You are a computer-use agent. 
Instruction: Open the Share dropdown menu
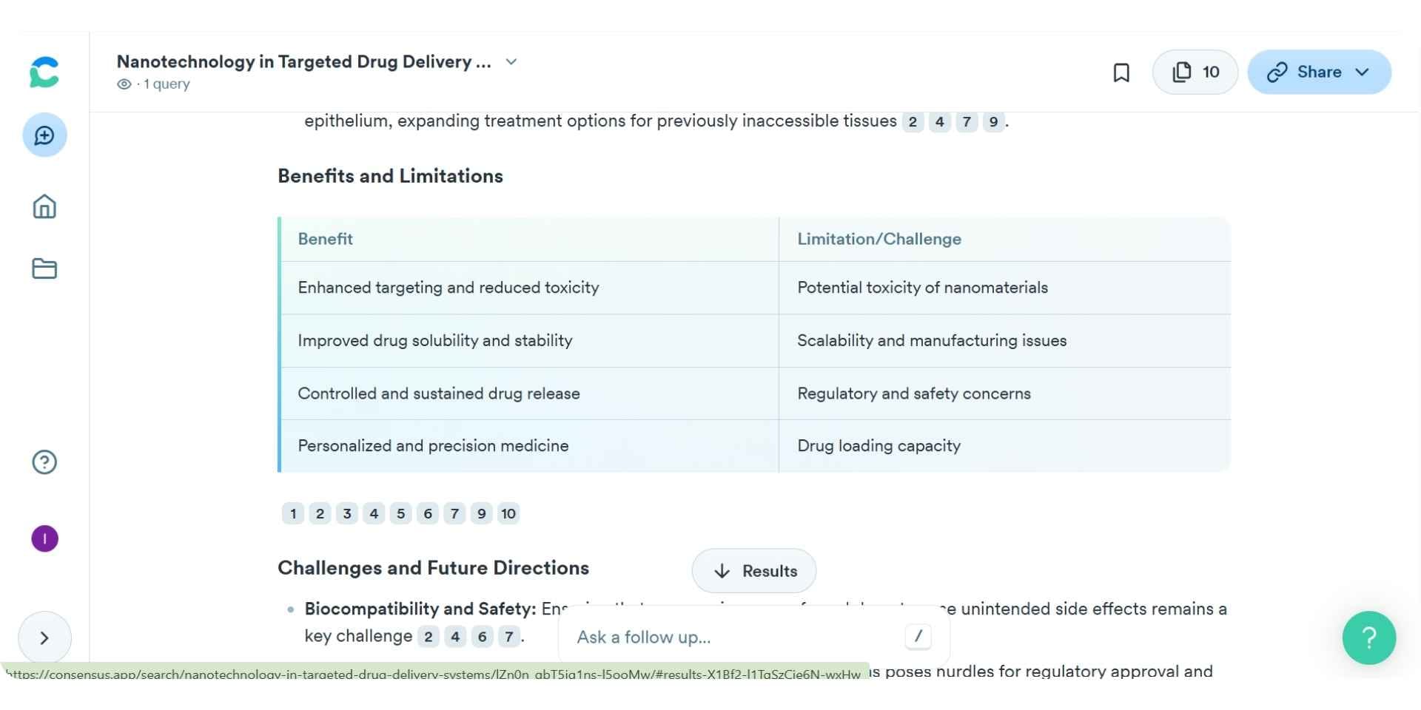click(1319, 72)
